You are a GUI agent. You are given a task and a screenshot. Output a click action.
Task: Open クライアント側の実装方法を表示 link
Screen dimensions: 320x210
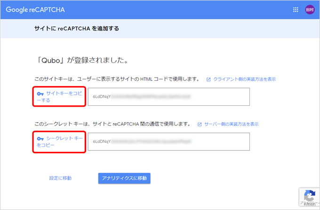pos(244,79)
